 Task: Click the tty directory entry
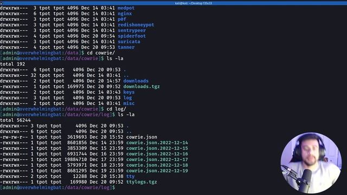[x=130, y=177]
